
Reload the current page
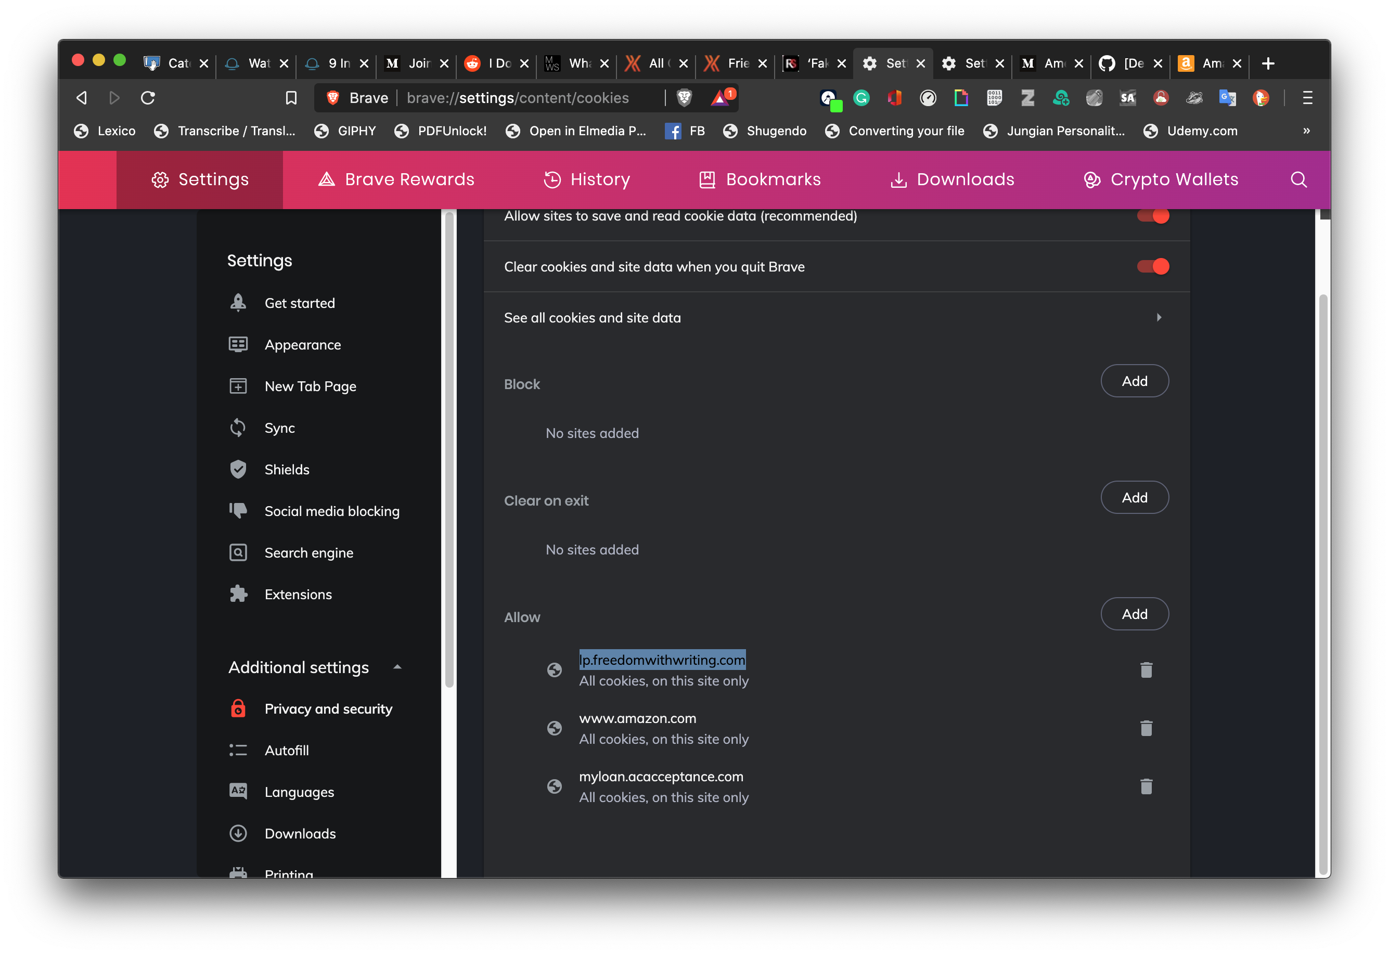(148, 98)
